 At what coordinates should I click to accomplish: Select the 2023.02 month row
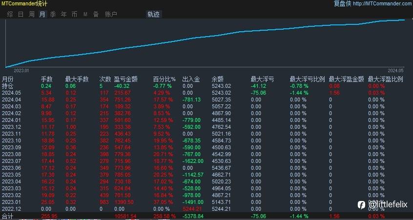206,195
